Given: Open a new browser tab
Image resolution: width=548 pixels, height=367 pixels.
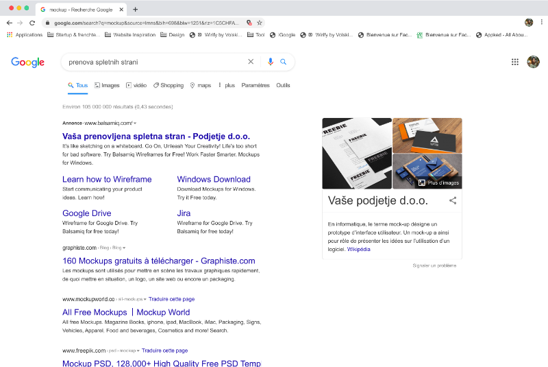Looking at the screenshot, I should (136, 9).
